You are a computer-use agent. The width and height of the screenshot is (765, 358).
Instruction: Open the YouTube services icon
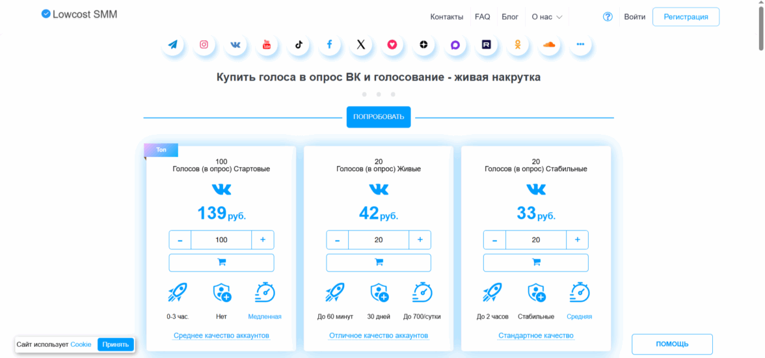(x=267, y=44)
